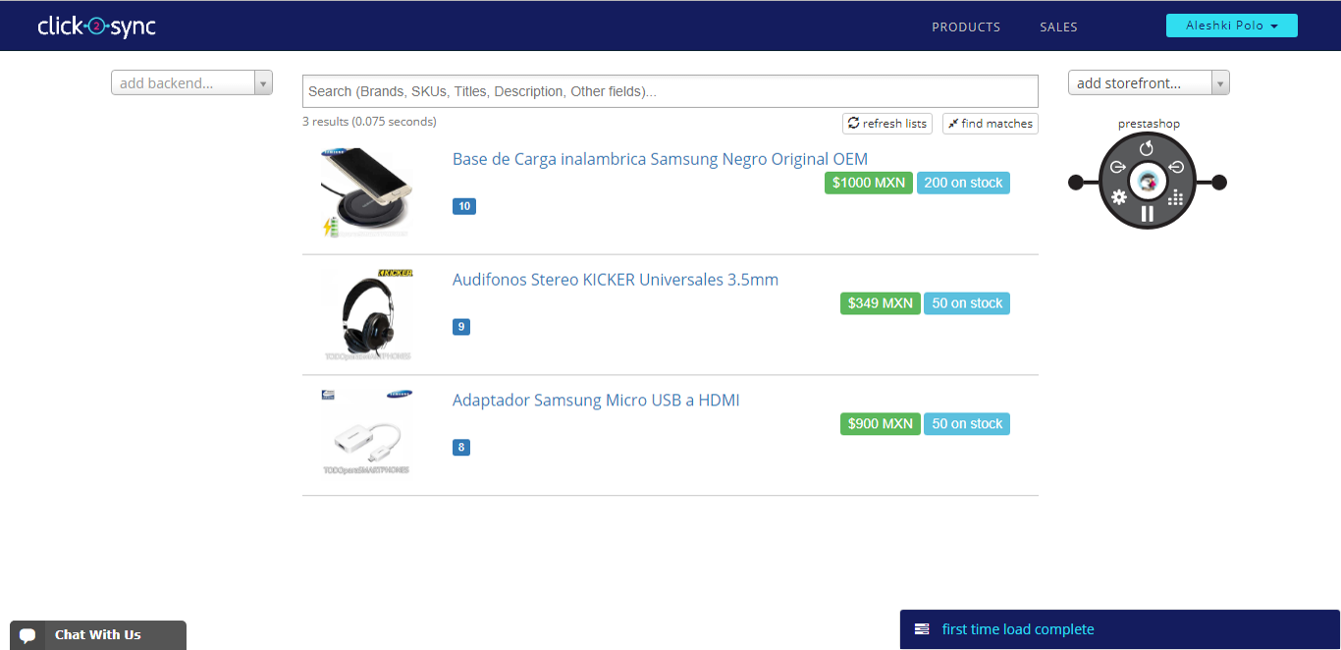
Task: Click the Micro USB HDMI adapter thumbnail
Action: click(x=366, y=434)
